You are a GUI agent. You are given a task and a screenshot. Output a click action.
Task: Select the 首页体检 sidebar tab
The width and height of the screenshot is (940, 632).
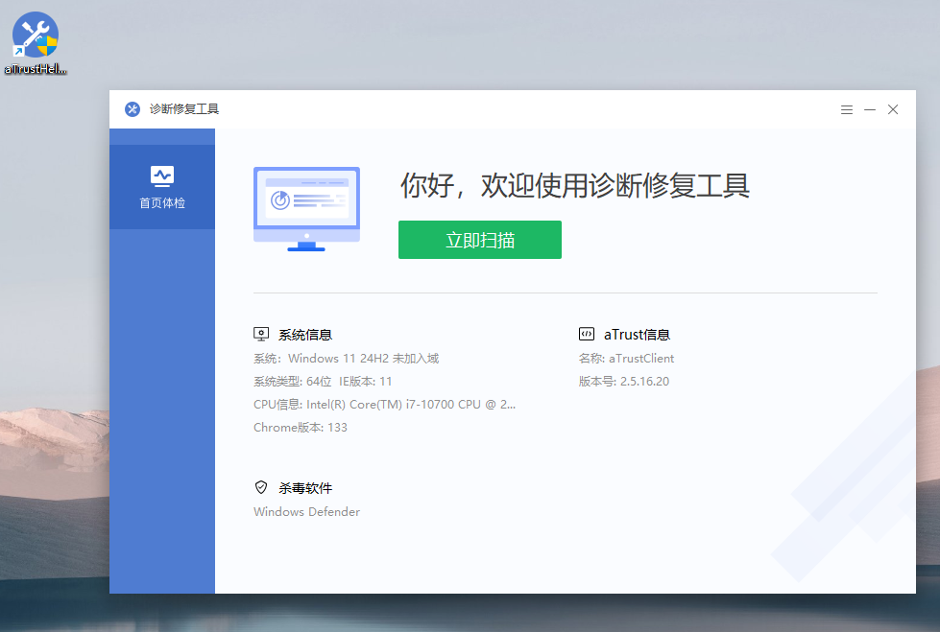click(162, 186)
